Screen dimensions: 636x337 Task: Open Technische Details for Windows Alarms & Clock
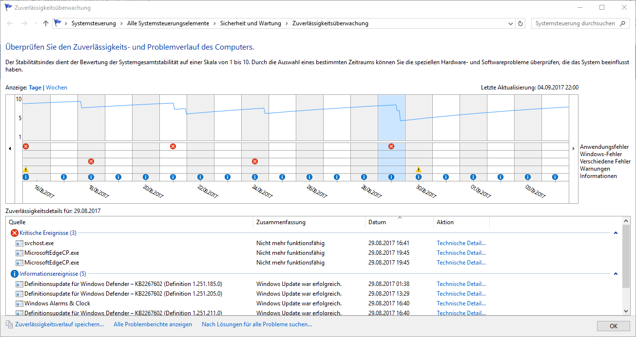click(461, 303)
